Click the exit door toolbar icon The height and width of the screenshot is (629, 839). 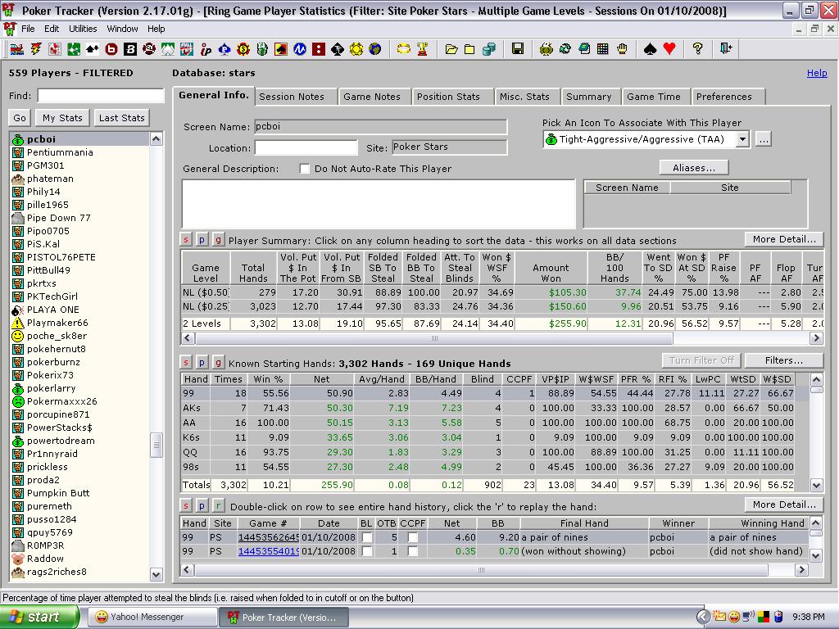coord(726,49)
